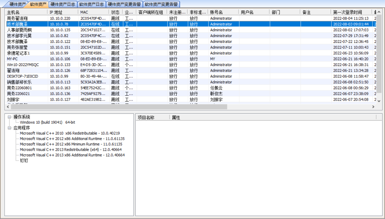Select Windows 10 (build 19041) tree item
This screenshot has width=385, height=219.
tap(47, 122)
